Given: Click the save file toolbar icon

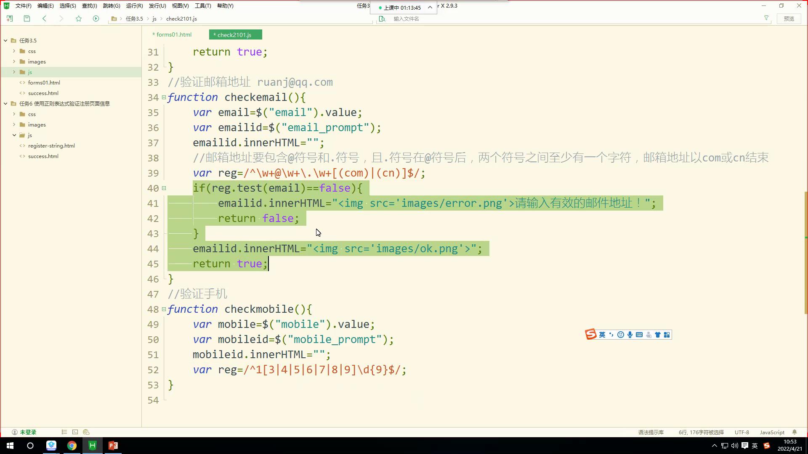Looking at the screenshot, I should [x=27, y=18].
